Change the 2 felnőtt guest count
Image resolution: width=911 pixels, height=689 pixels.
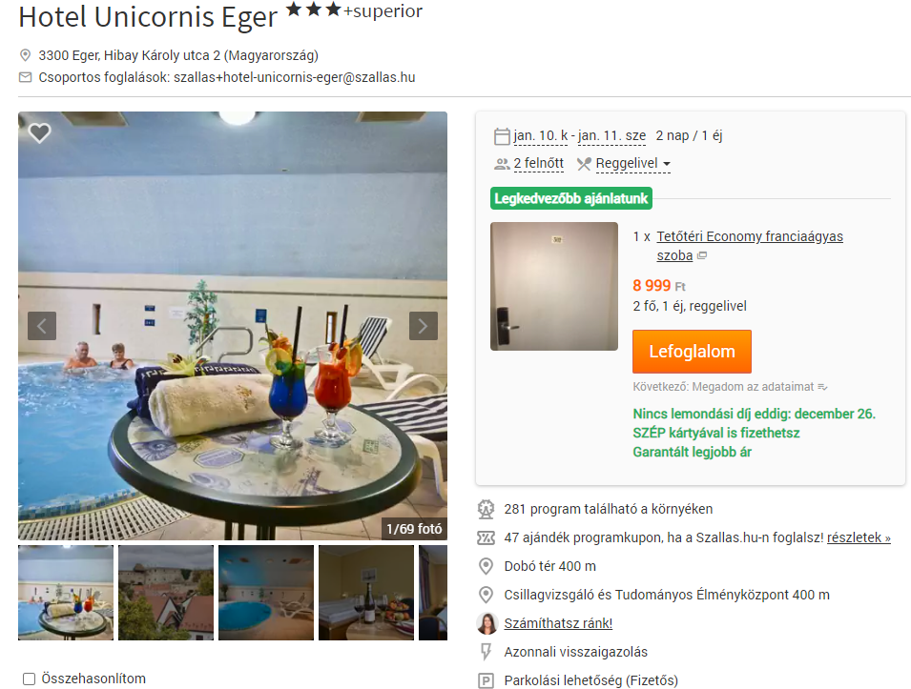[539, 164]
